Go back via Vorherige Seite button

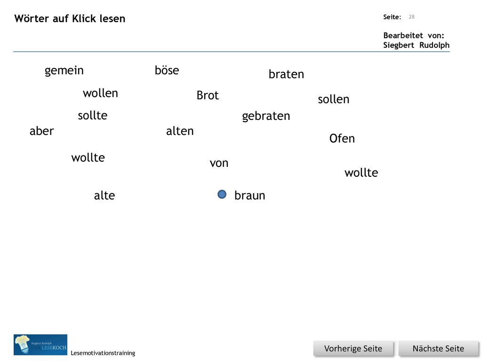tap(353, 349)
